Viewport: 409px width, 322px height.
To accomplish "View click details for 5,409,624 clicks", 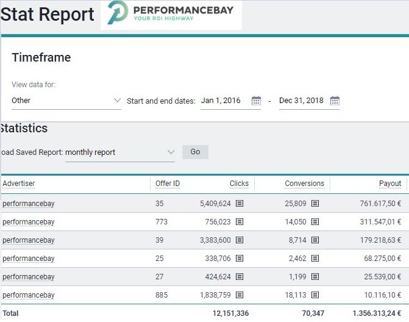I will (240, 203).
